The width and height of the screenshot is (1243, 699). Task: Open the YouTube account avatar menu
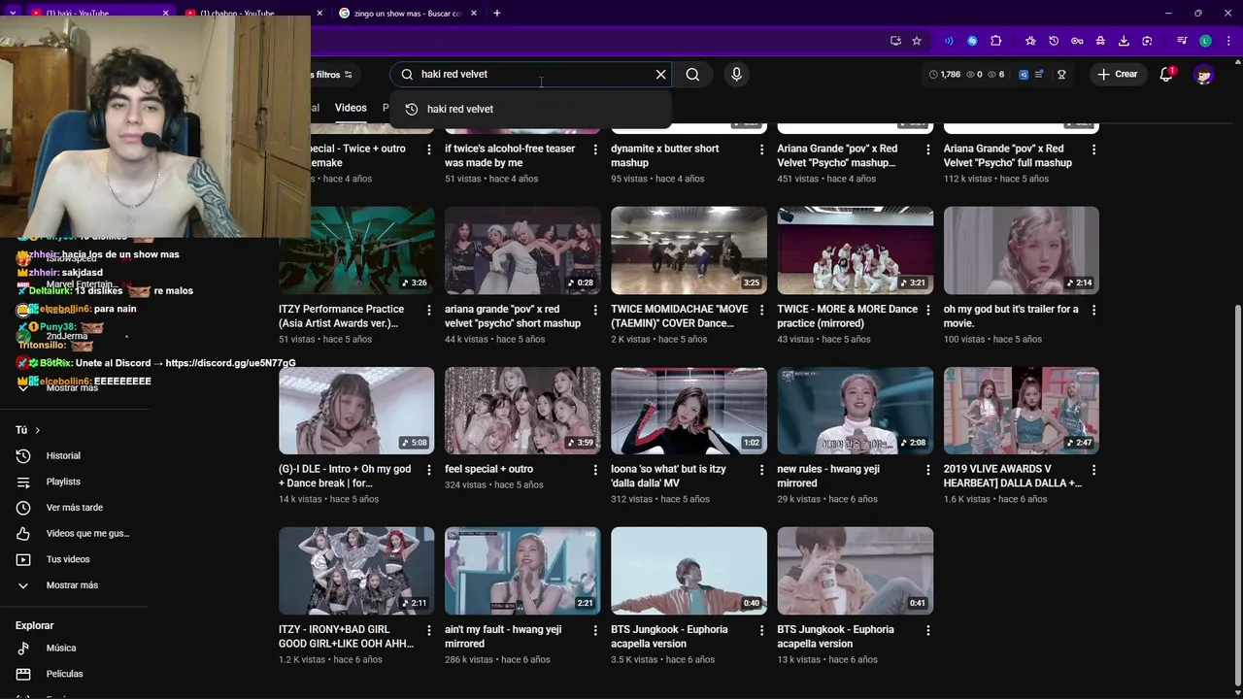(1204, 74)
